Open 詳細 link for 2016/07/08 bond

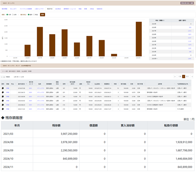pos(8,88)
